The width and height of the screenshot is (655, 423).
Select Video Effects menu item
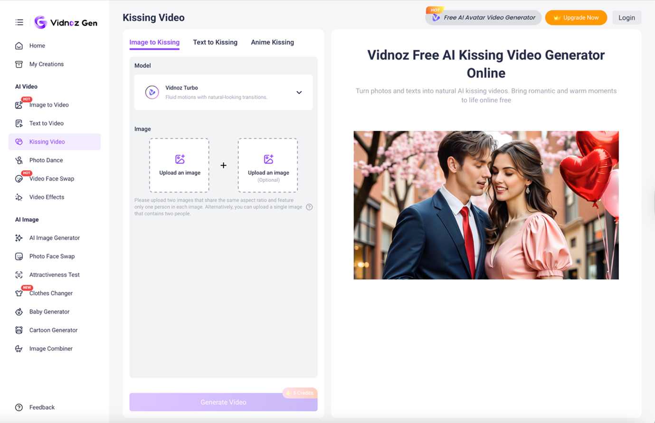[55, 197]
